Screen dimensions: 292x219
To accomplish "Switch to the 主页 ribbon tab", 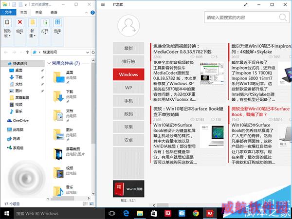I will click(24, 12).
